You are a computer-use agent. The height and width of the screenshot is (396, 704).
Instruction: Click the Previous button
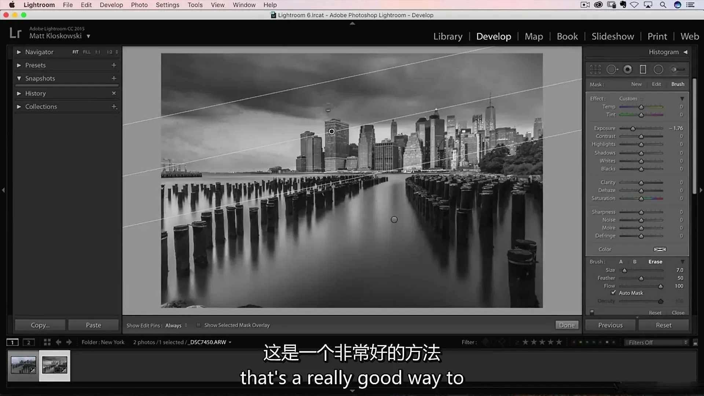[610, 325]
